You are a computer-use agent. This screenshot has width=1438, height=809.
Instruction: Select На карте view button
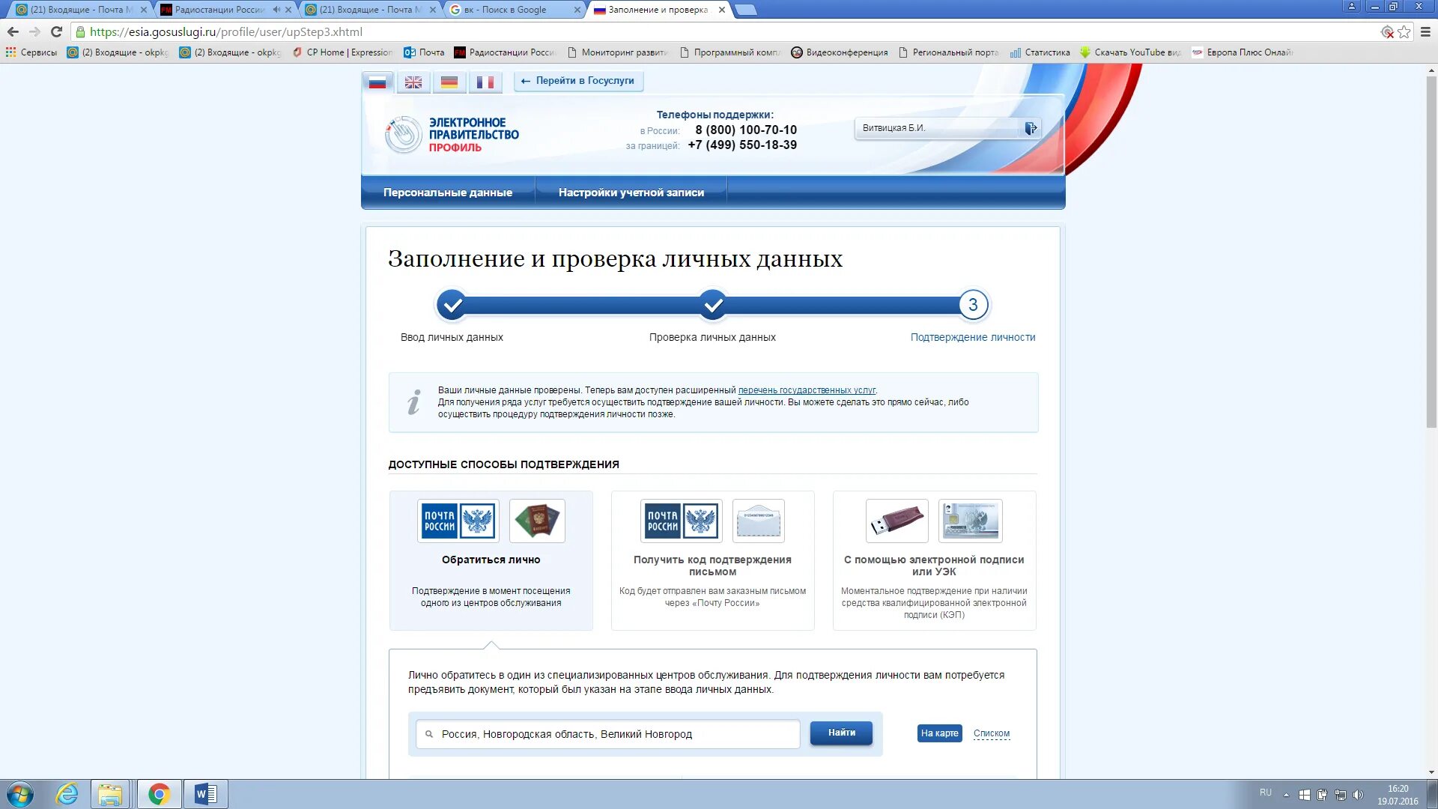tap(939, 733)
